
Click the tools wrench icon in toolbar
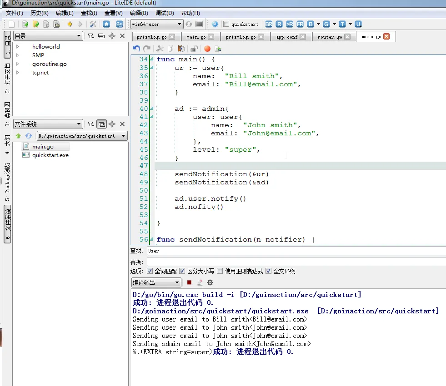(x=93, y=24)
